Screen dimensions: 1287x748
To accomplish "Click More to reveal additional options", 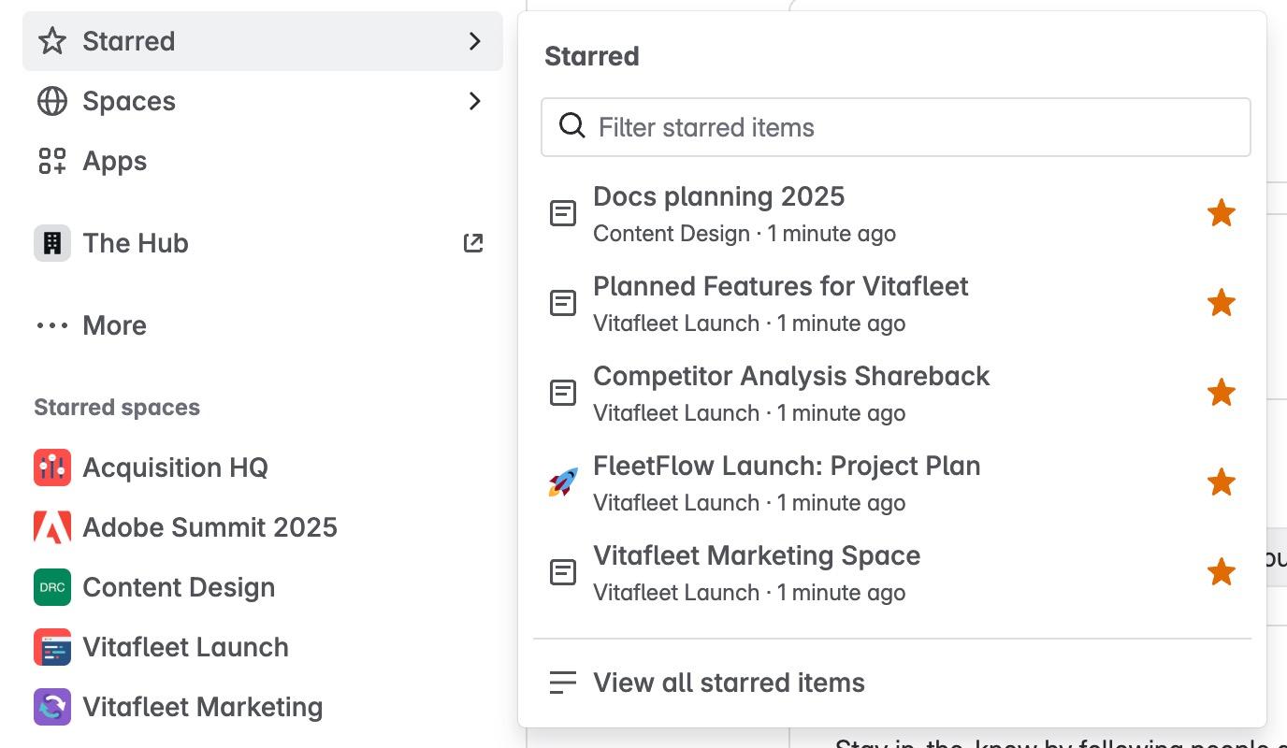I will (x=114, y=325).
